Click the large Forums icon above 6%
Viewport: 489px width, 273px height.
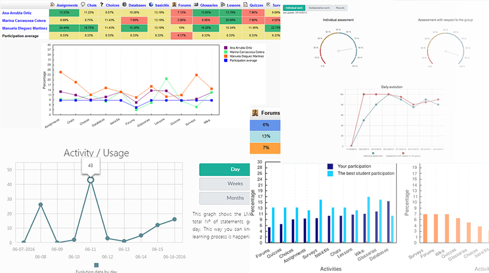[x=255, y=113]
